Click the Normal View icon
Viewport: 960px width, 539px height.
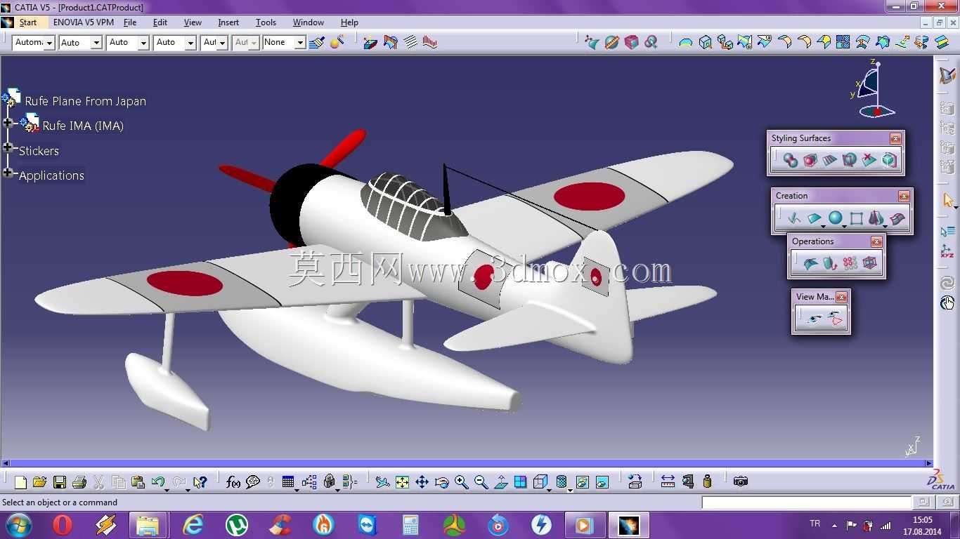coord(501,481)
